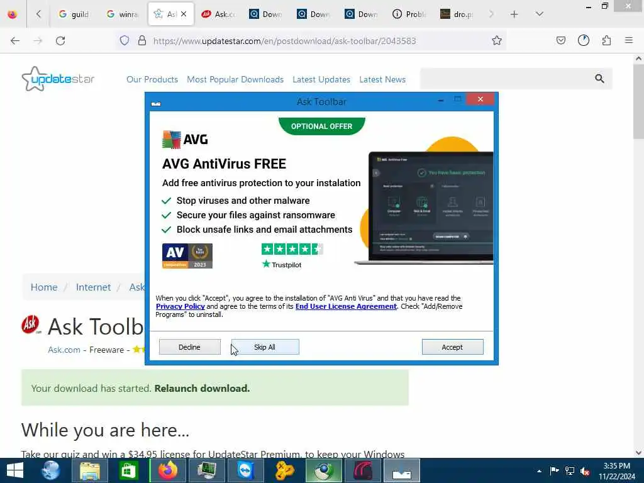
Task: Bookmark this page with the star
Action: coord(497,40)
